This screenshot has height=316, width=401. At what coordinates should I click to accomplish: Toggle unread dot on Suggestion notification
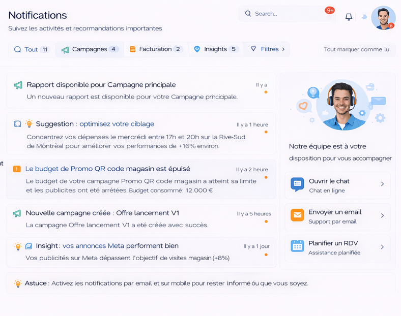(266, 132)
